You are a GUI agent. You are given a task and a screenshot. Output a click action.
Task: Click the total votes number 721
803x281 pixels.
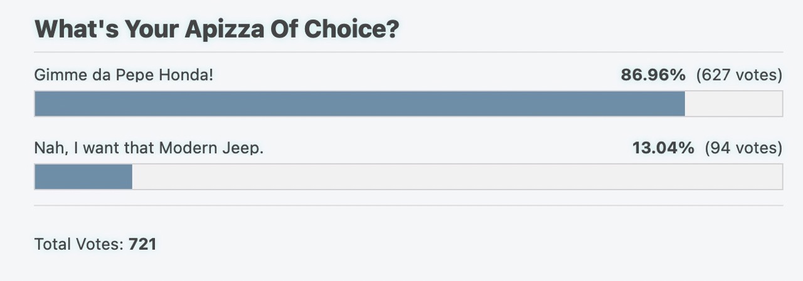(142, 244)
